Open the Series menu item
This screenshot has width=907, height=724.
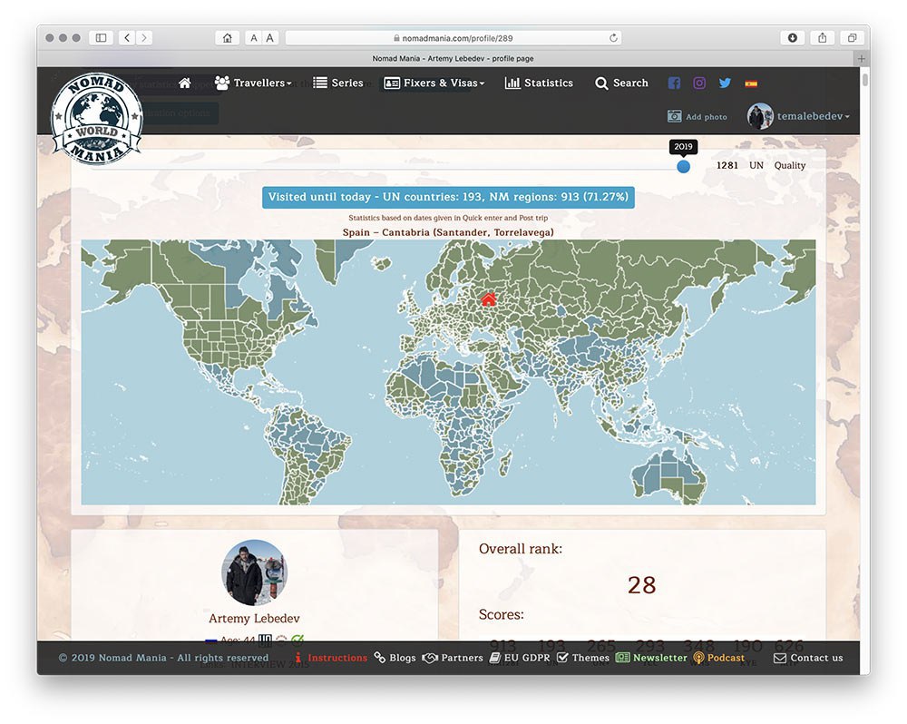(337, 83)
